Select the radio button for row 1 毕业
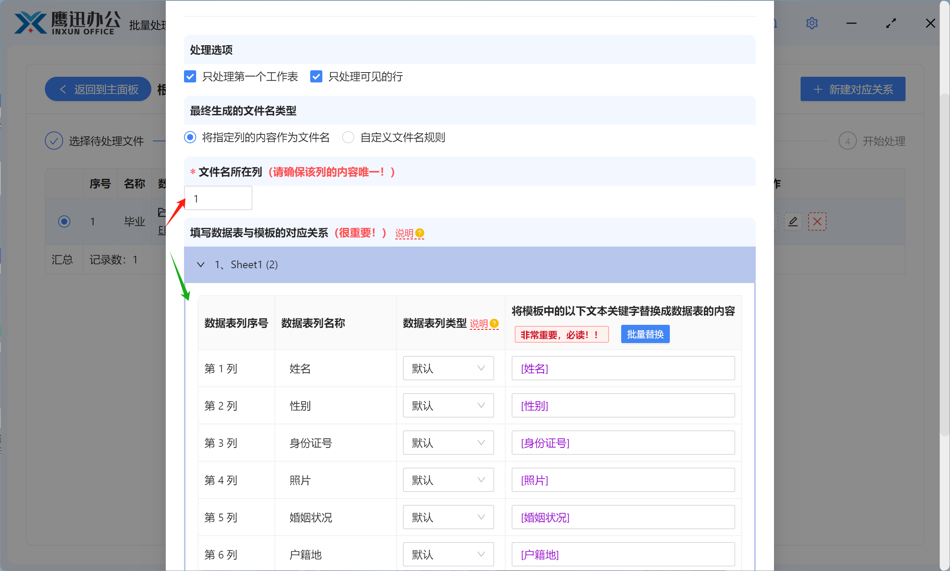This screenshot has width=950, height=571. click(64, 221)
